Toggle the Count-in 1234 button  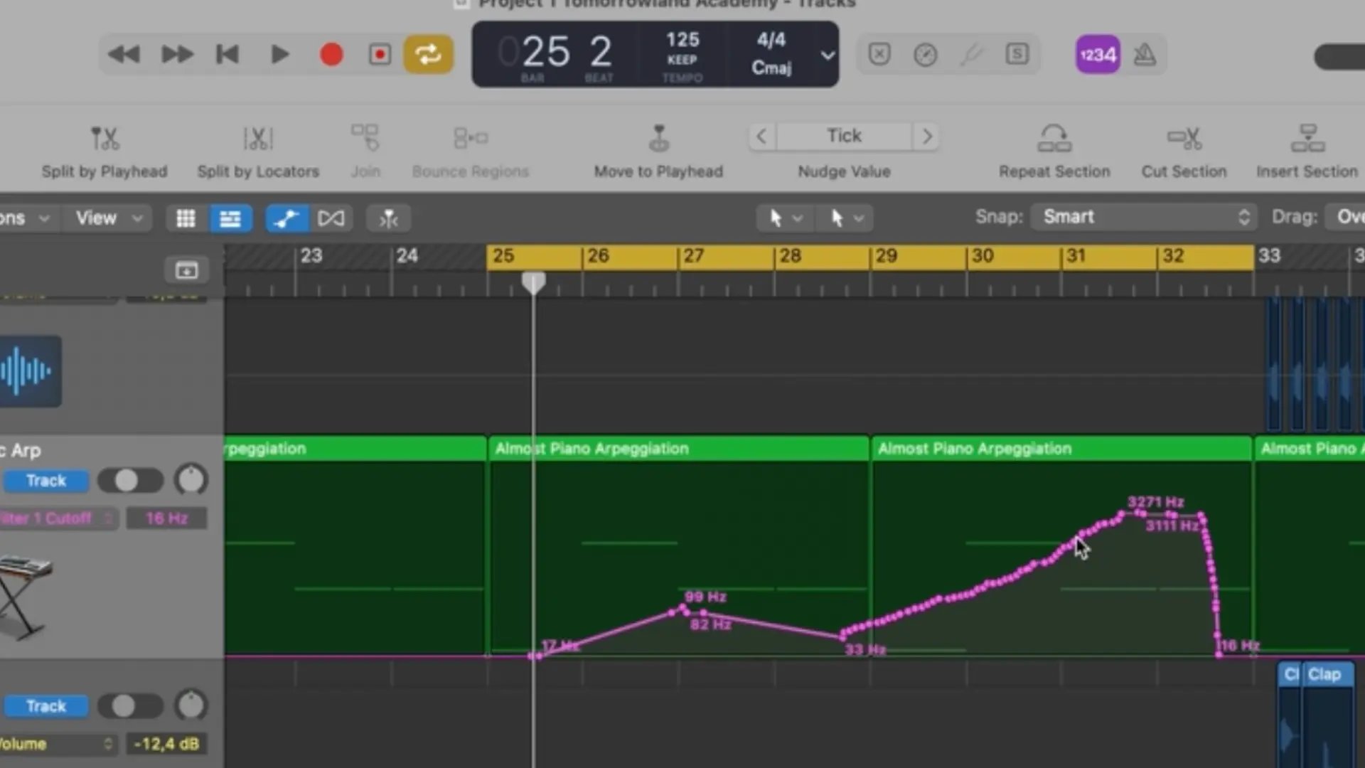point(1098,54)
